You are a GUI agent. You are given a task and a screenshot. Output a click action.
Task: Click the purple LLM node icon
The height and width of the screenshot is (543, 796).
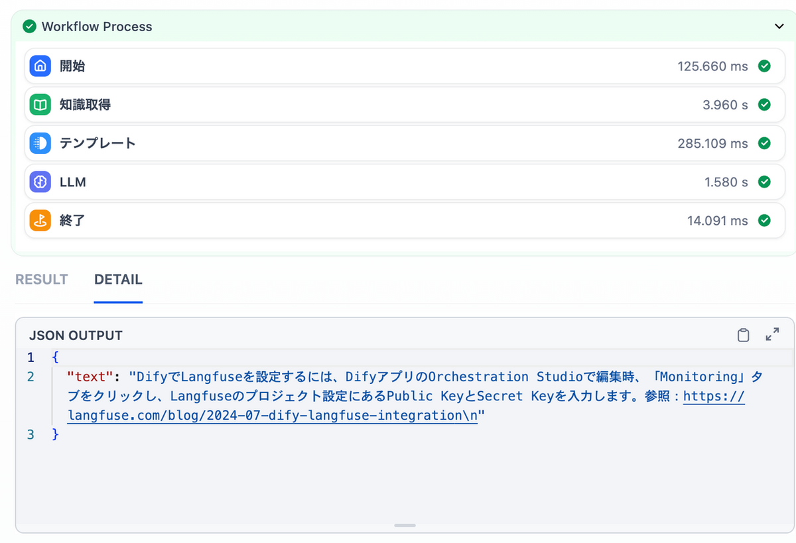pos(40,182)
